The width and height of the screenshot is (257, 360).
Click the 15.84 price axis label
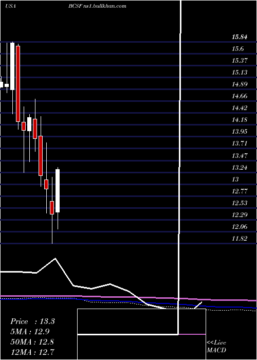coord(240,37)
